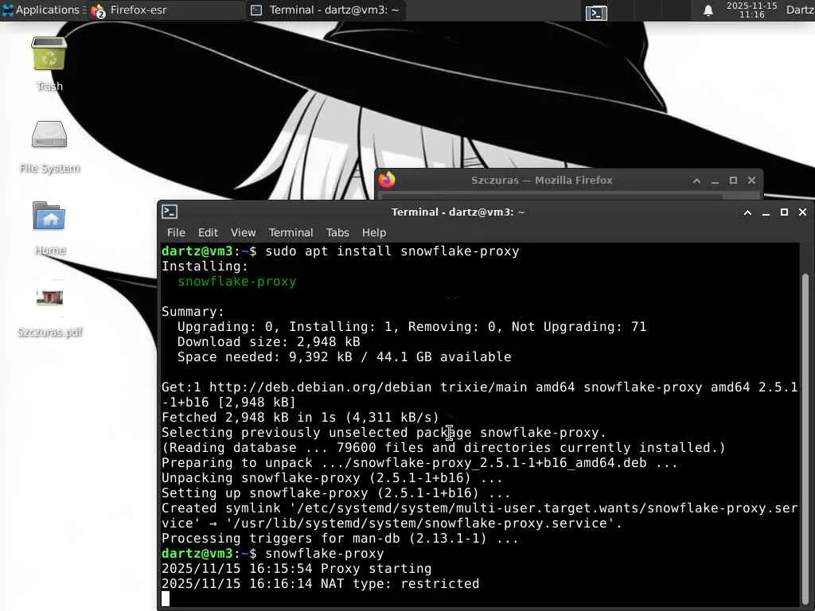Click the Terminal window icon in its titlebar

point(170,212)
